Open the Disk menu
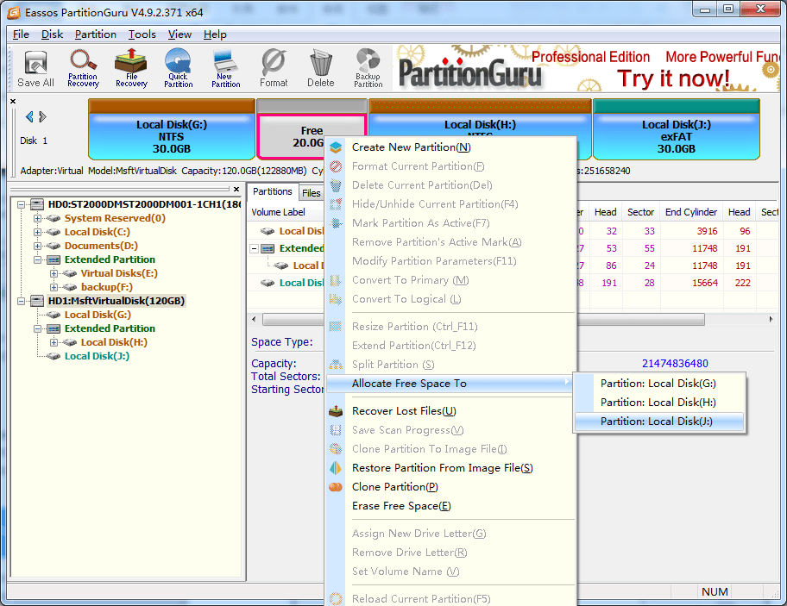This screenshot has width=787, height=606. 52,34
